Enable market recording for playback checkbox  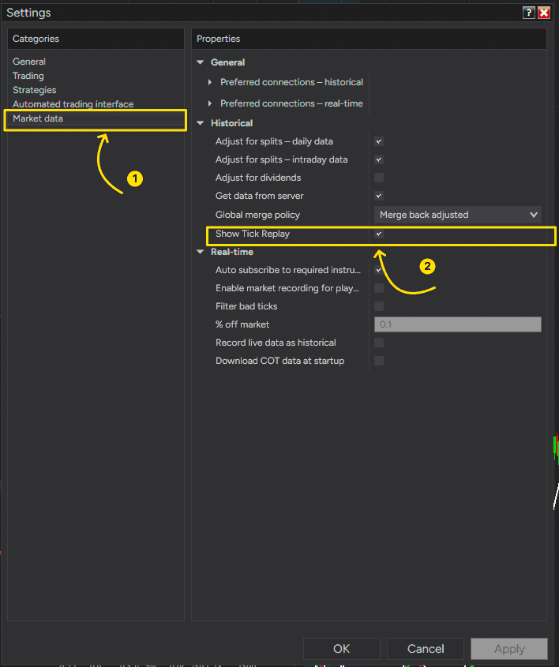click(379, 288)
